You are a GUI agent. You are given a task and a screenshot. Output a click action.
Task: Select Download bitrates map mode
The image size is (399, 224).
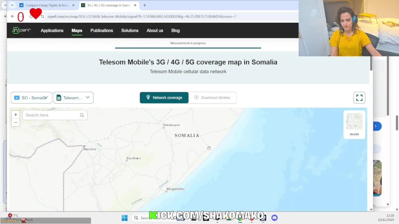(x=212, y=98)
